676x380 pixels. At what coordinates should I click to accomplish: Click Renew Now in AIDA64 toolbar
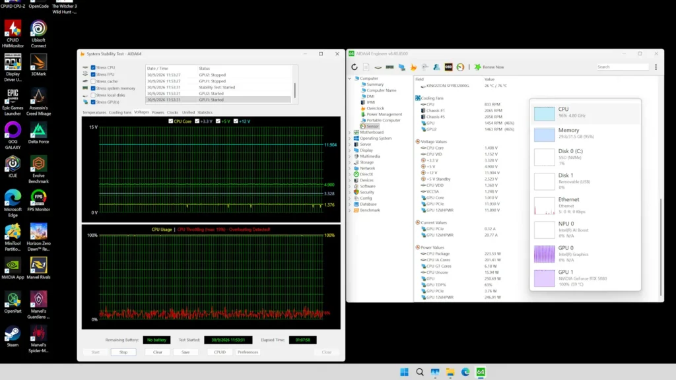coord(489,67)
